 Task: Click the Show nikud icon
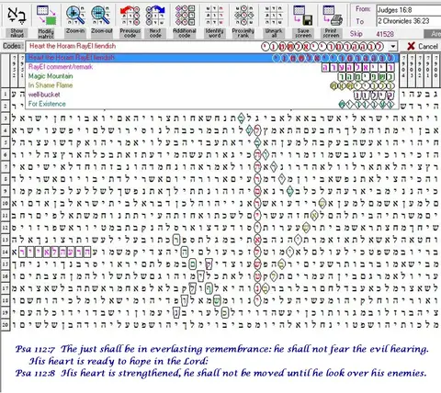[x=17, y=16]
